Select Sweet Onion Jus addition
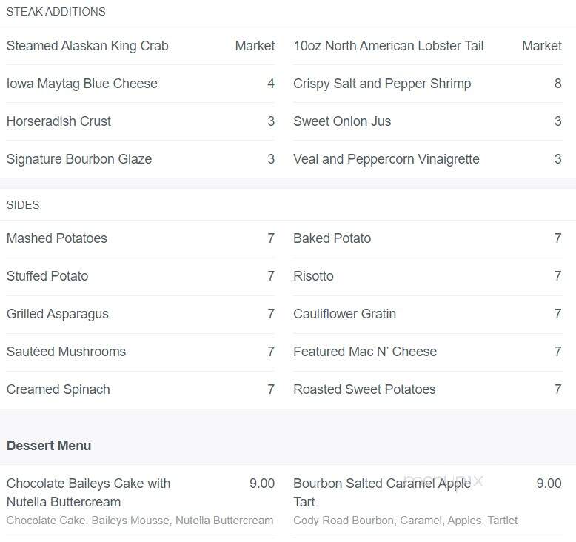The height and width of the screenshot is (542, 576). click(342, 121)
